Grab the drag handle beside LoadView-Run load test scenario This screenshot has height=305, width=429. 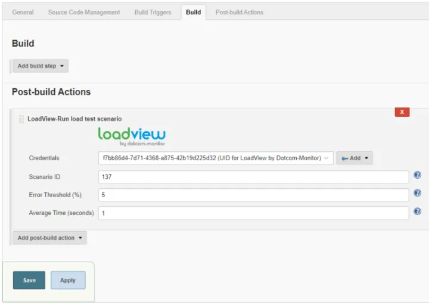point(21,119)
